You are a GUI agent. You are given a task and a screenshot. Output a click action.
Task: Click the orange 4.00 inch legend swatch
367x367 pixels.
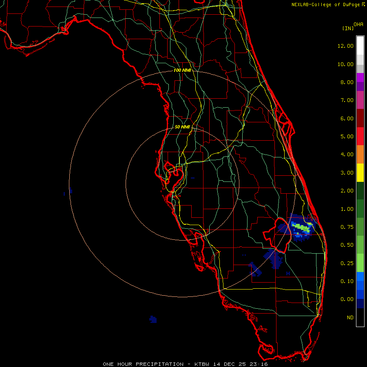pos(360,155)
